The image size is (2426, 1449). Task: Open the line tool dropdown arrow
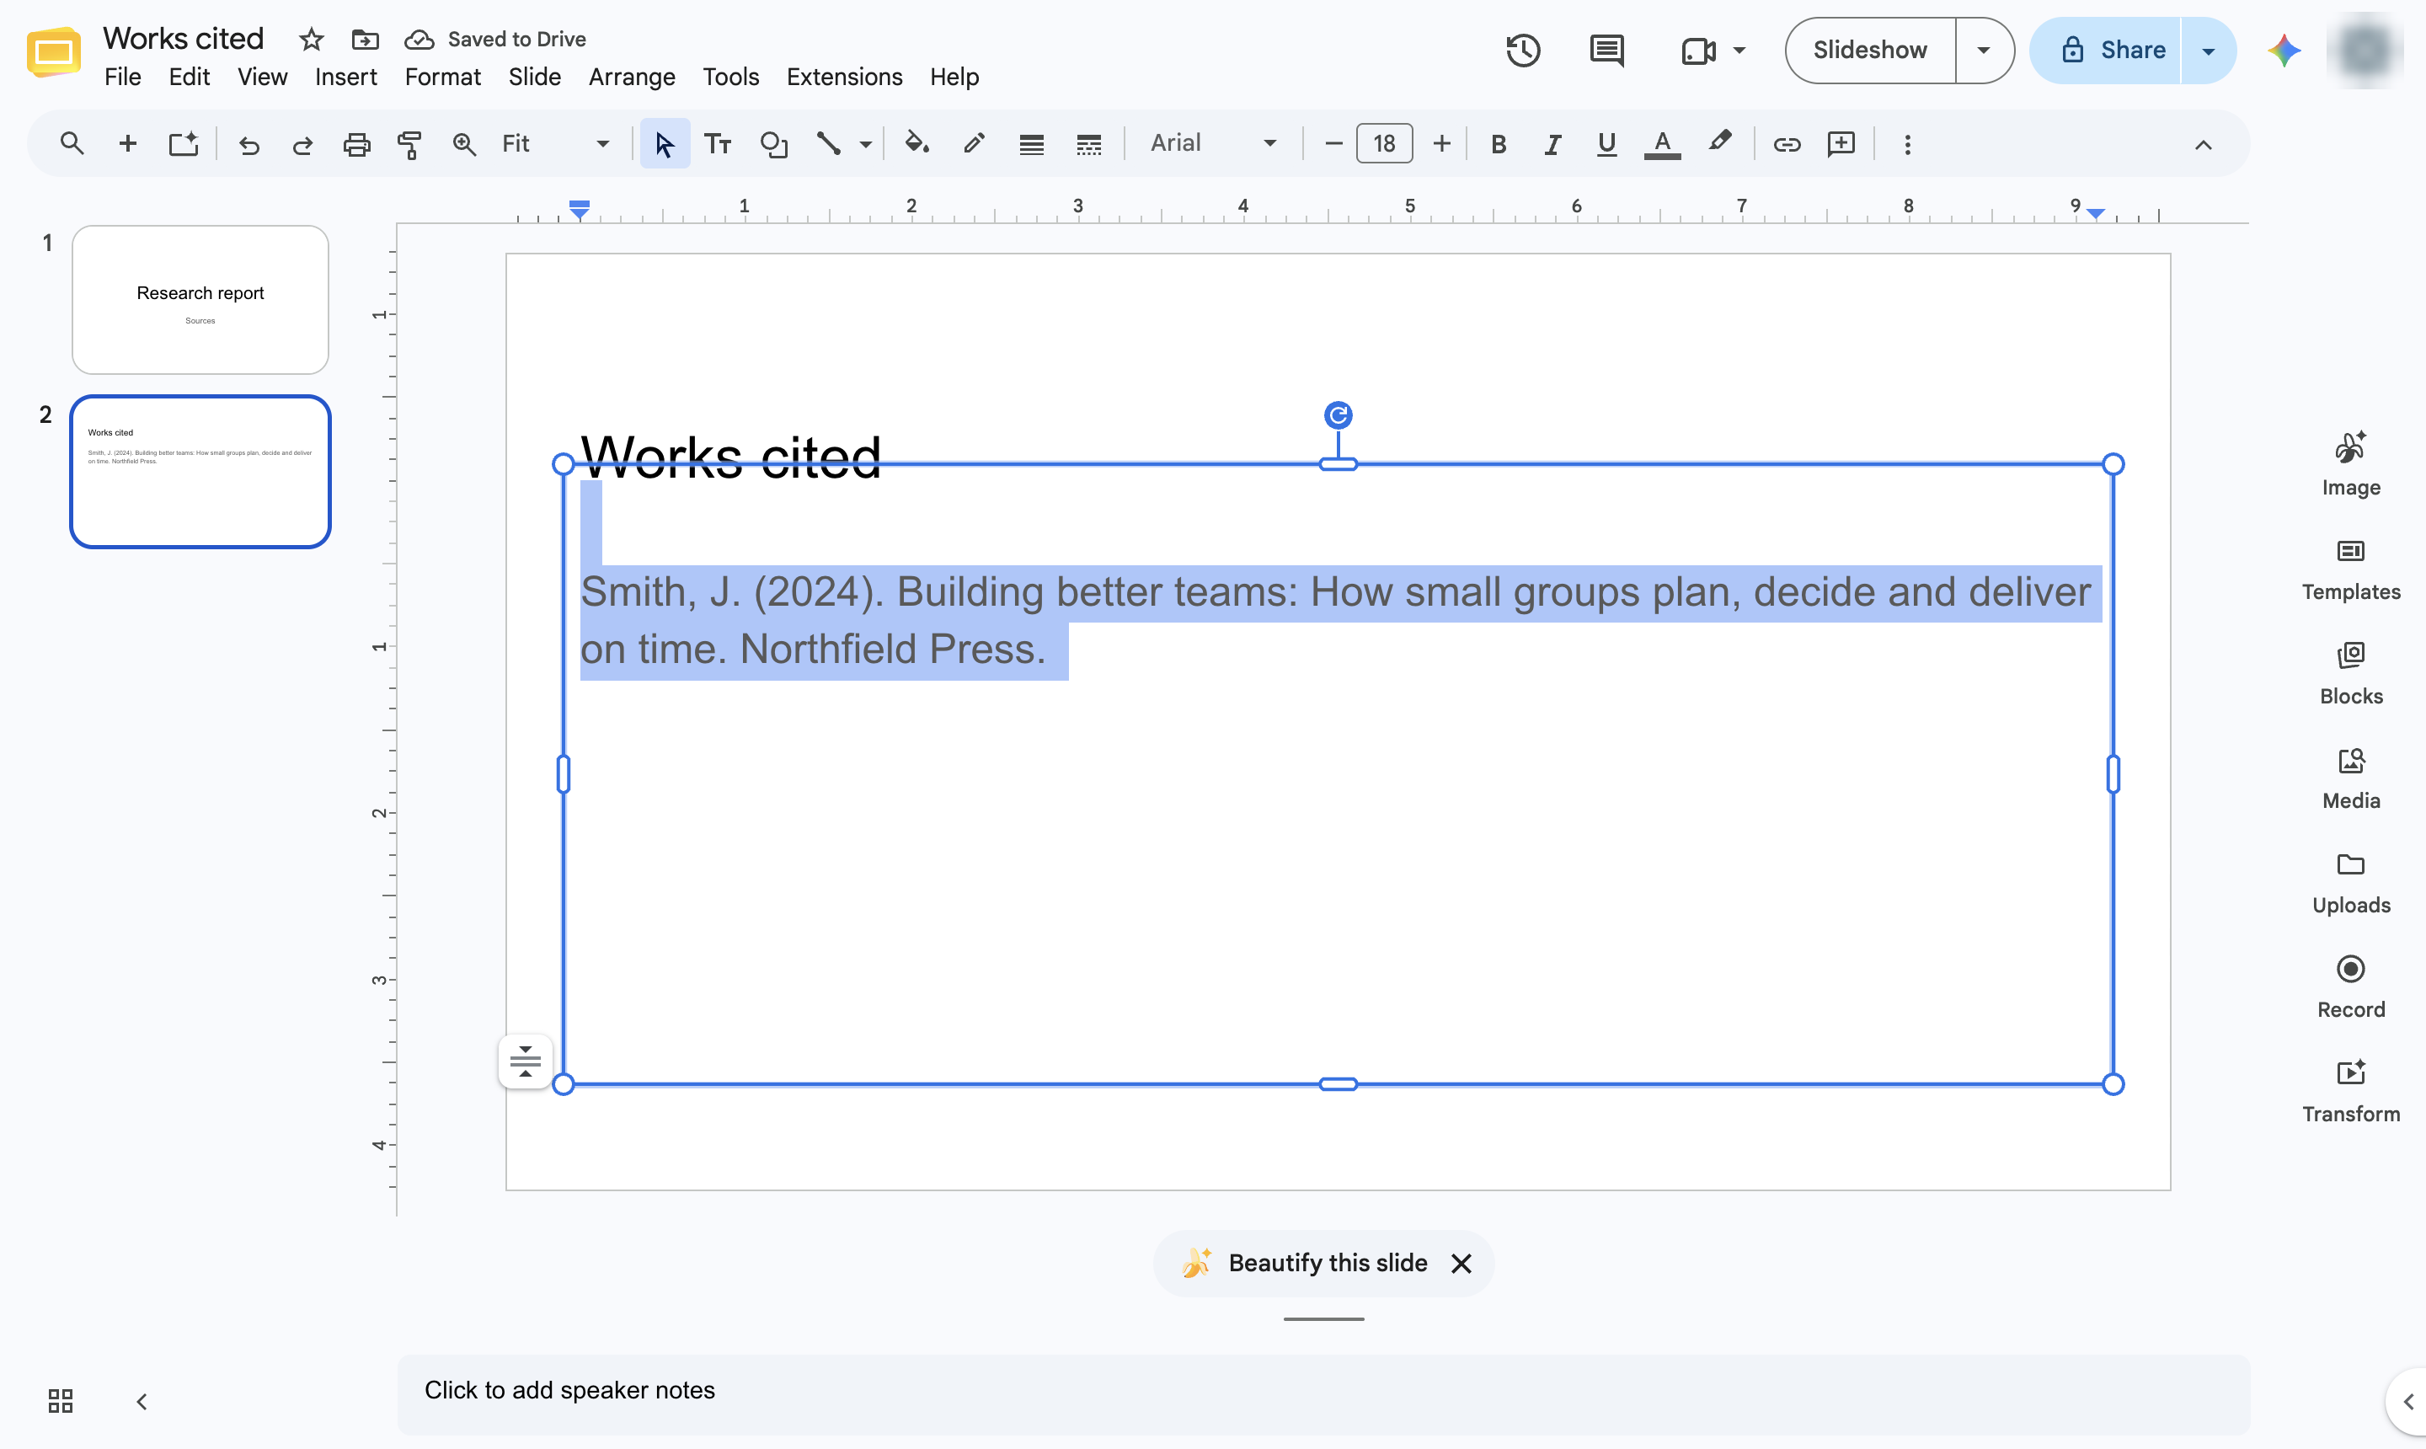pyautogui.click(x=865, y=145)
